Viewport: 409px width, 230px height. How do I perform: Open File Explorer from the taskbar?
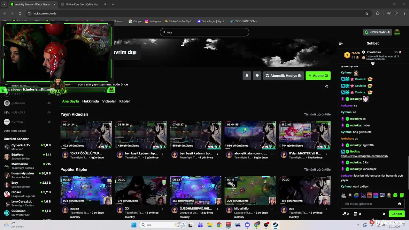[210, 225]
